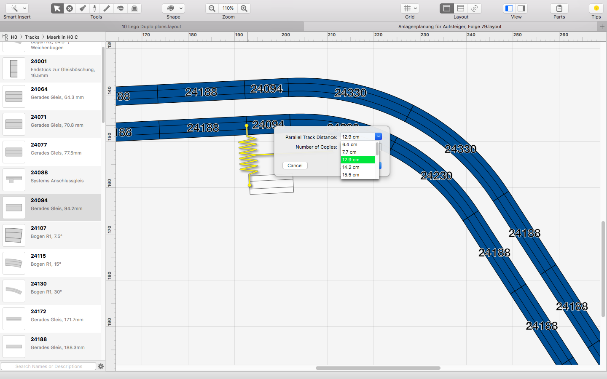Switch to 10 Lego Duplo plans.layout tab
Screen dimensions: 607x379
[152, 27]
